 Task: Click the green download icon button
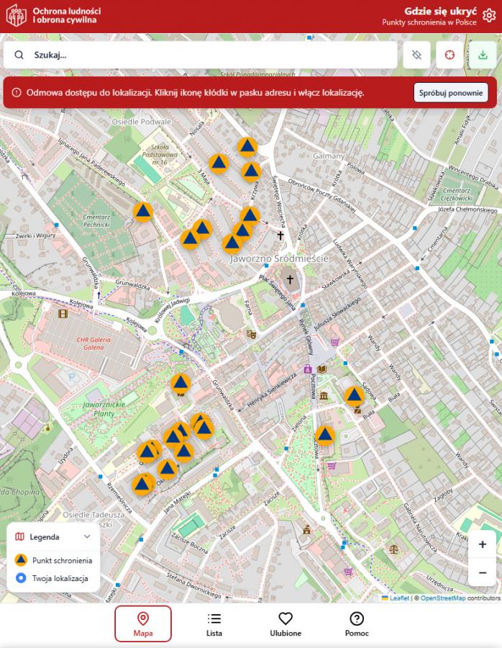[x=483, y=55]
